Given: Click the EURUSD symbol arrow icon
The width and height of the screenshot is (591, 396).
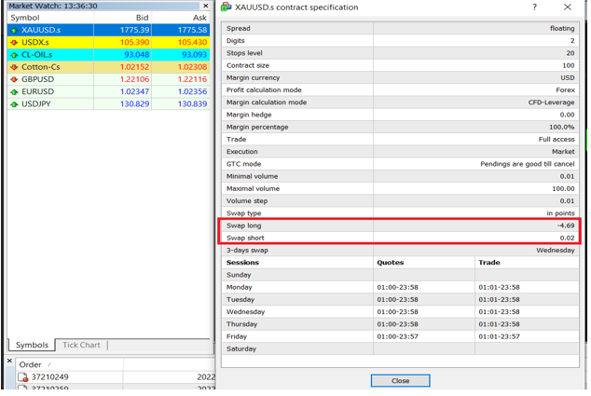Looking at the screenshot, I should click(14, 91).
